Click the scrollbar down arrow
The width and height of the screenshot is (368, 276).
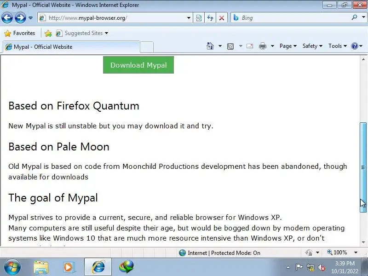tap(363, 242)
